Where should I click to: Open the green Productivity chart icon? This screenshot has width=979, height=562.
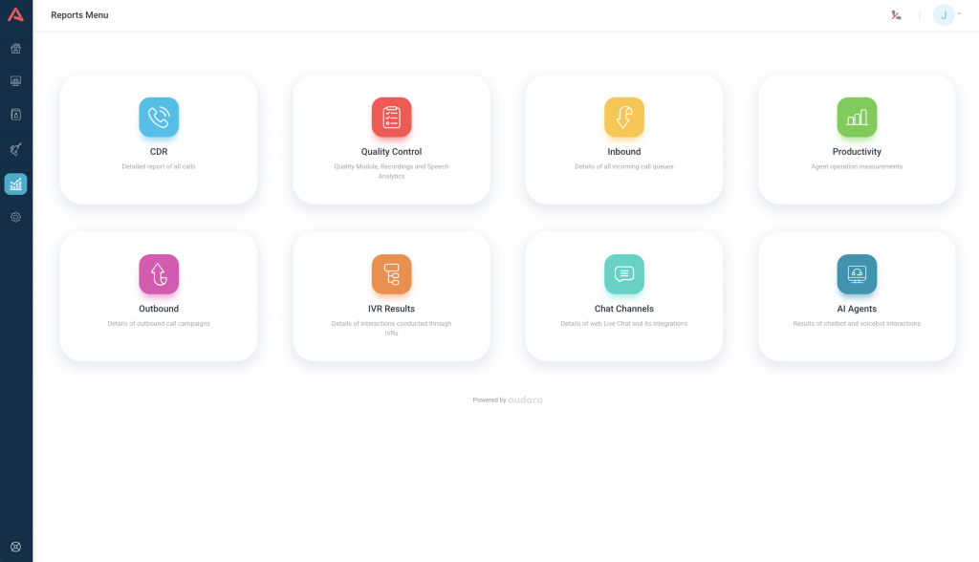tap(857, 118)
